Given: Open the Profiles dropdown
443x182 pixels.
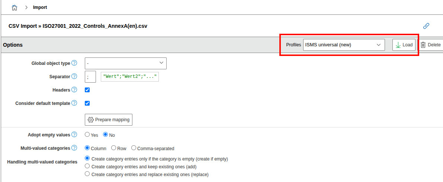Looking at the screenshot, I should pyautogui.click(x=344, y=45).
